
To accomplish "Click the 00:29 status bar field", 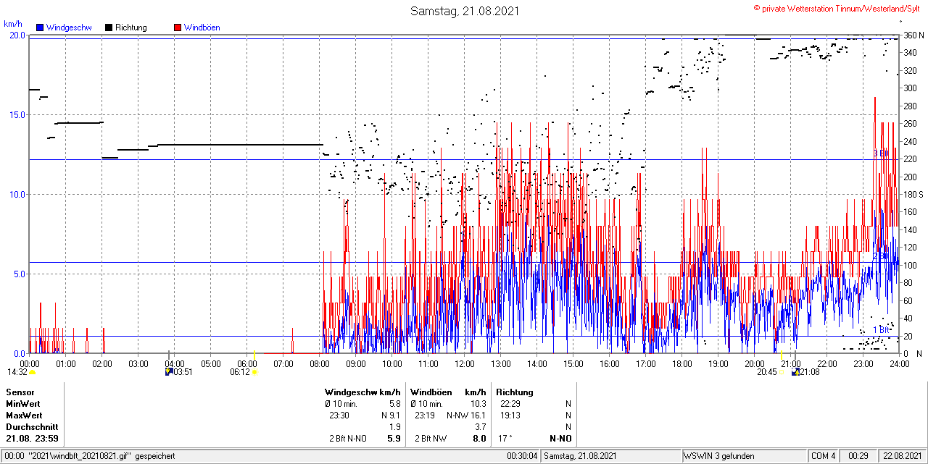I will (x=858, y=456).
